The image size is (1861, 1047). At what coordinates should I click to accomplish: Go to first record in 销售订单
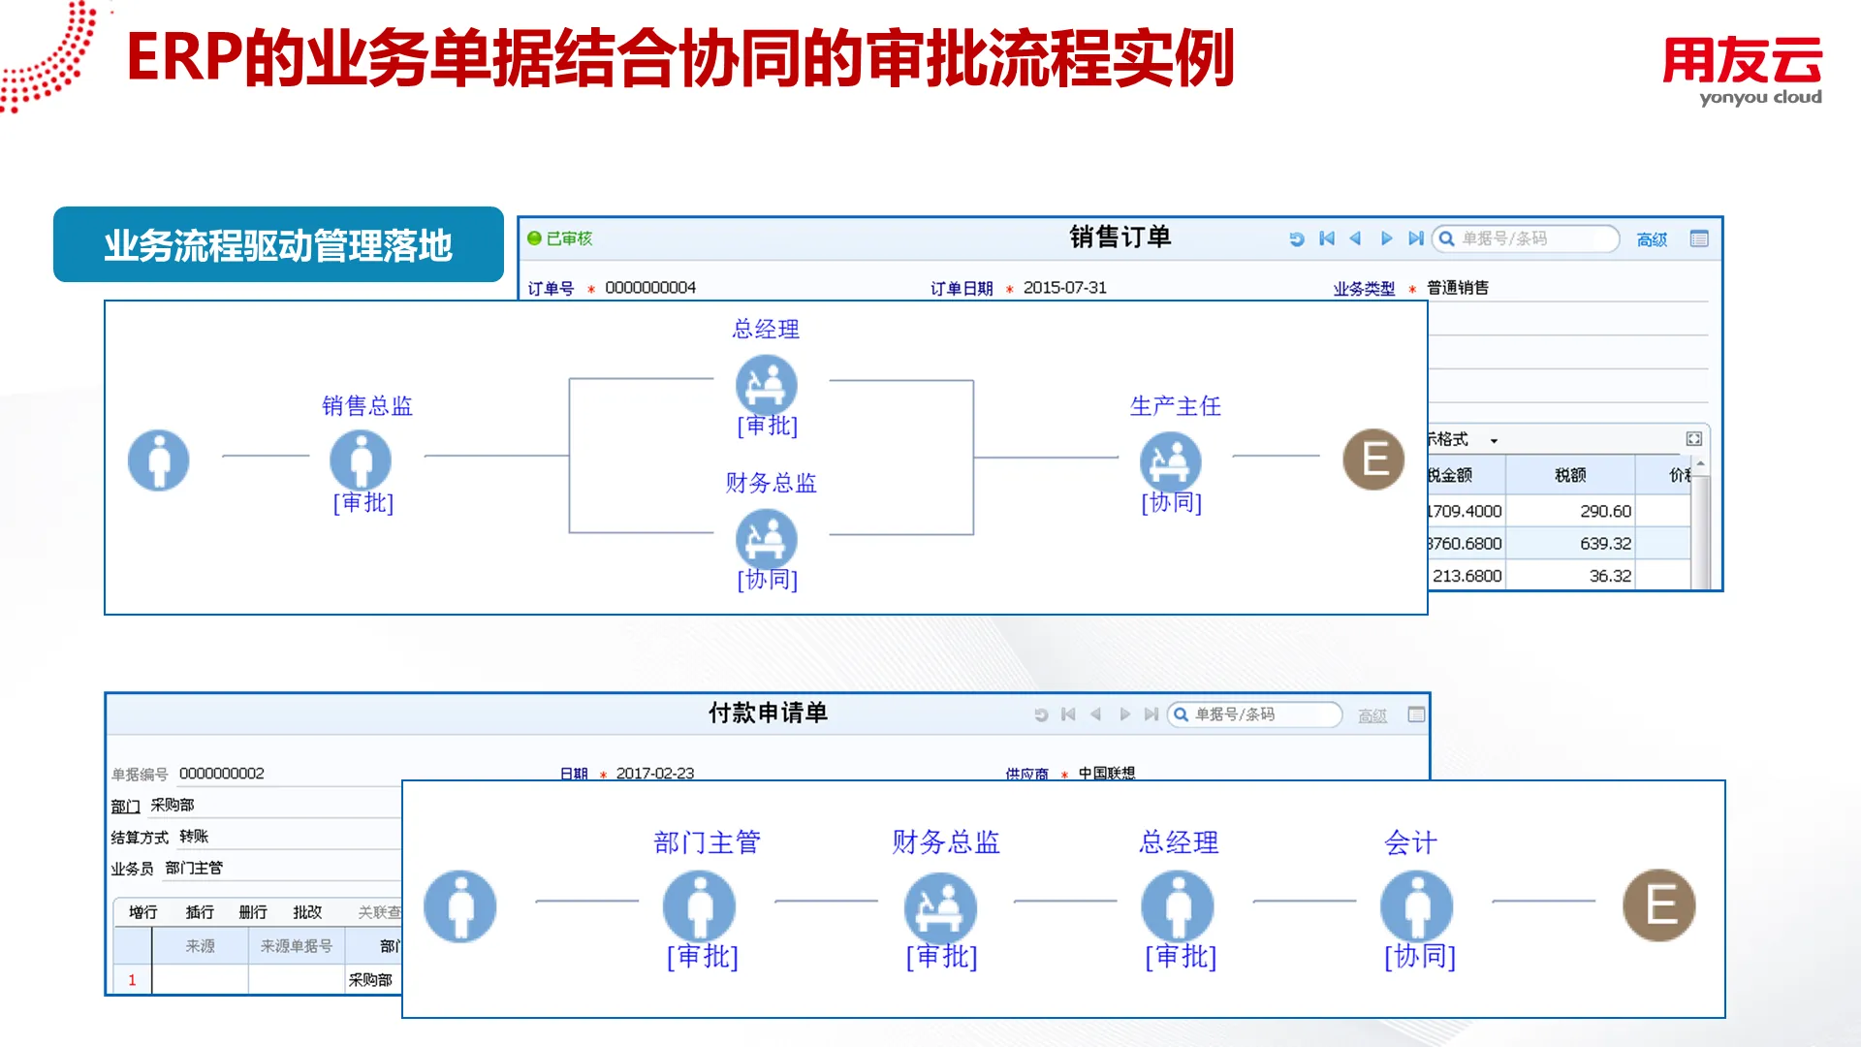tap(1327, 238)
